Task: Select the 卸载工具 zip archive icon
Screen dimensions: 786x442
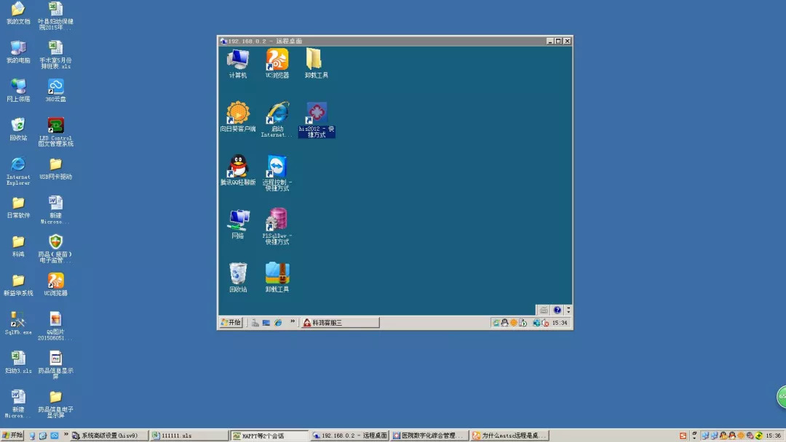Action: [277, 277]
